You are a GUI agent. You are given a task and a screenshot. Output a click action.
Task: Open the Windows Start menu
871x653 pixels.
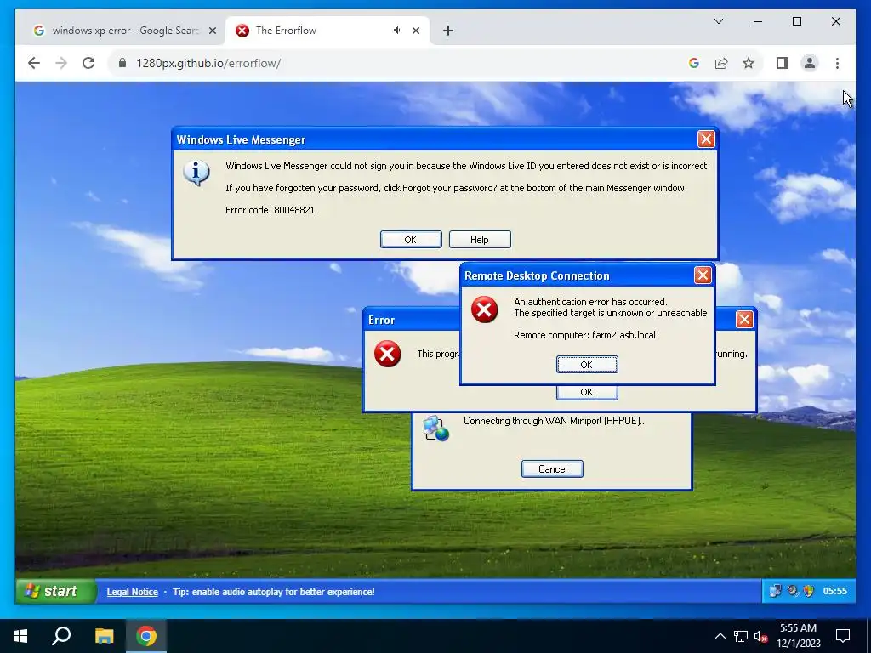[20, 636]
